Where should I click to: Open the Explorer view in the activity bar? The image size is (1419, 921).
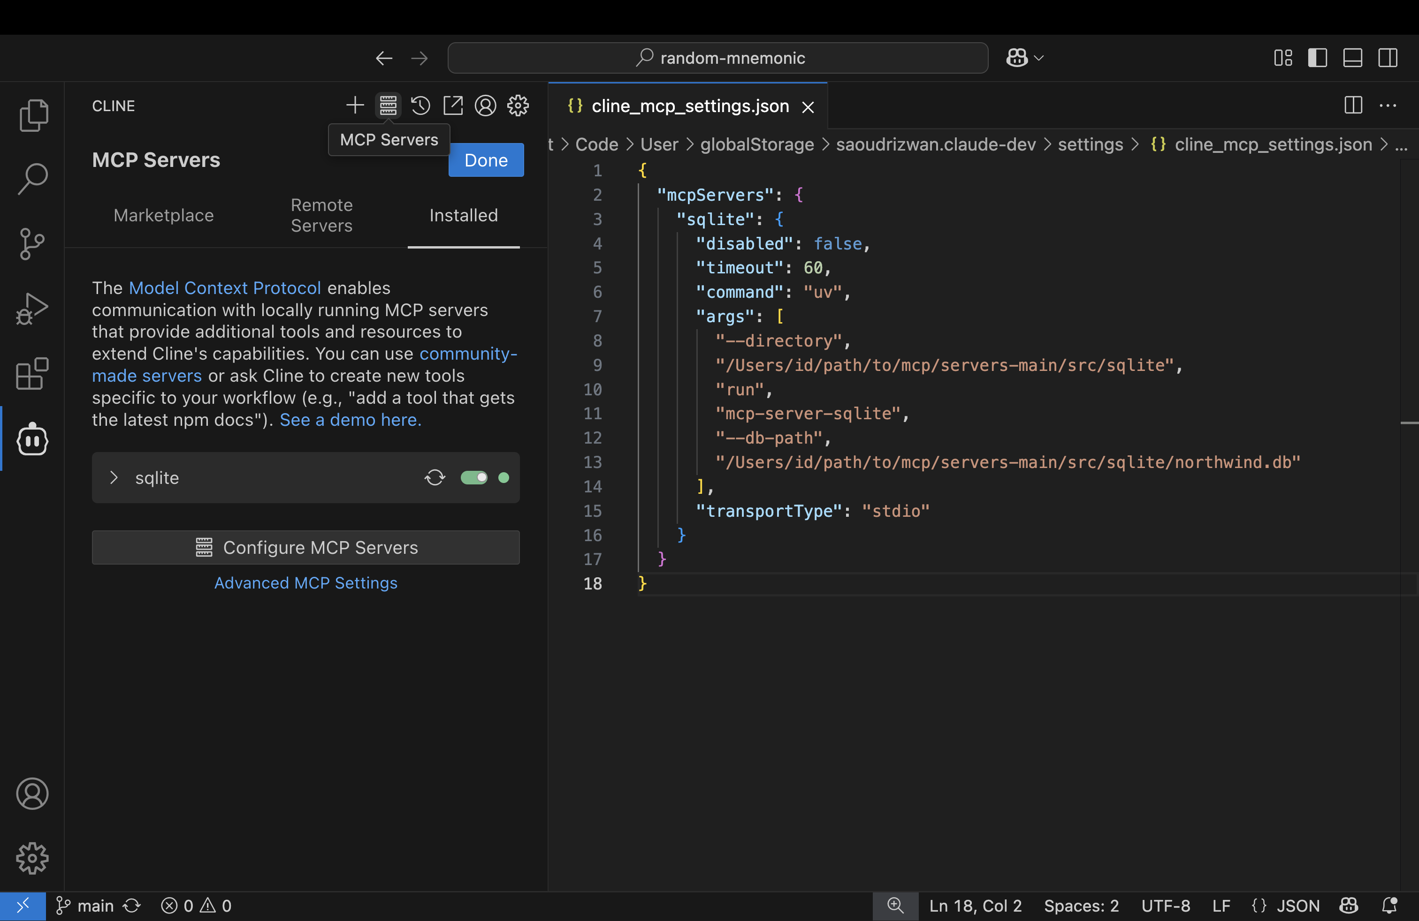(x=33, y=114)
